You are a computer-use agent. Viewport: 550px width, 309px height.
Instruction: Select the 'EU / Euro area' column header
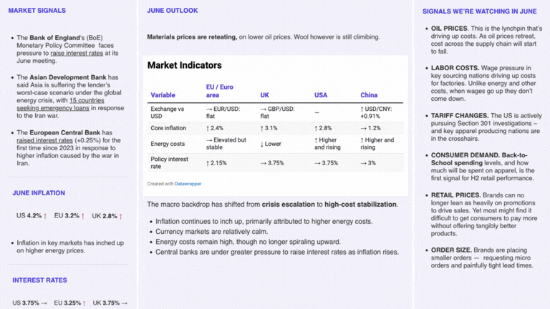click(220, 91)
